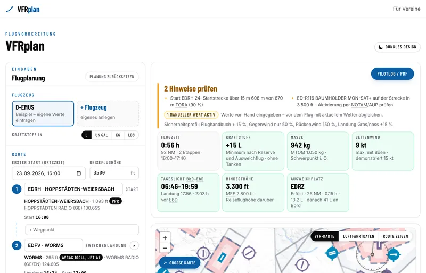Open the large map view
Image resolution: width=426 pixels, height=273 pixels.
pyautogui.click(x=179, y=263)
